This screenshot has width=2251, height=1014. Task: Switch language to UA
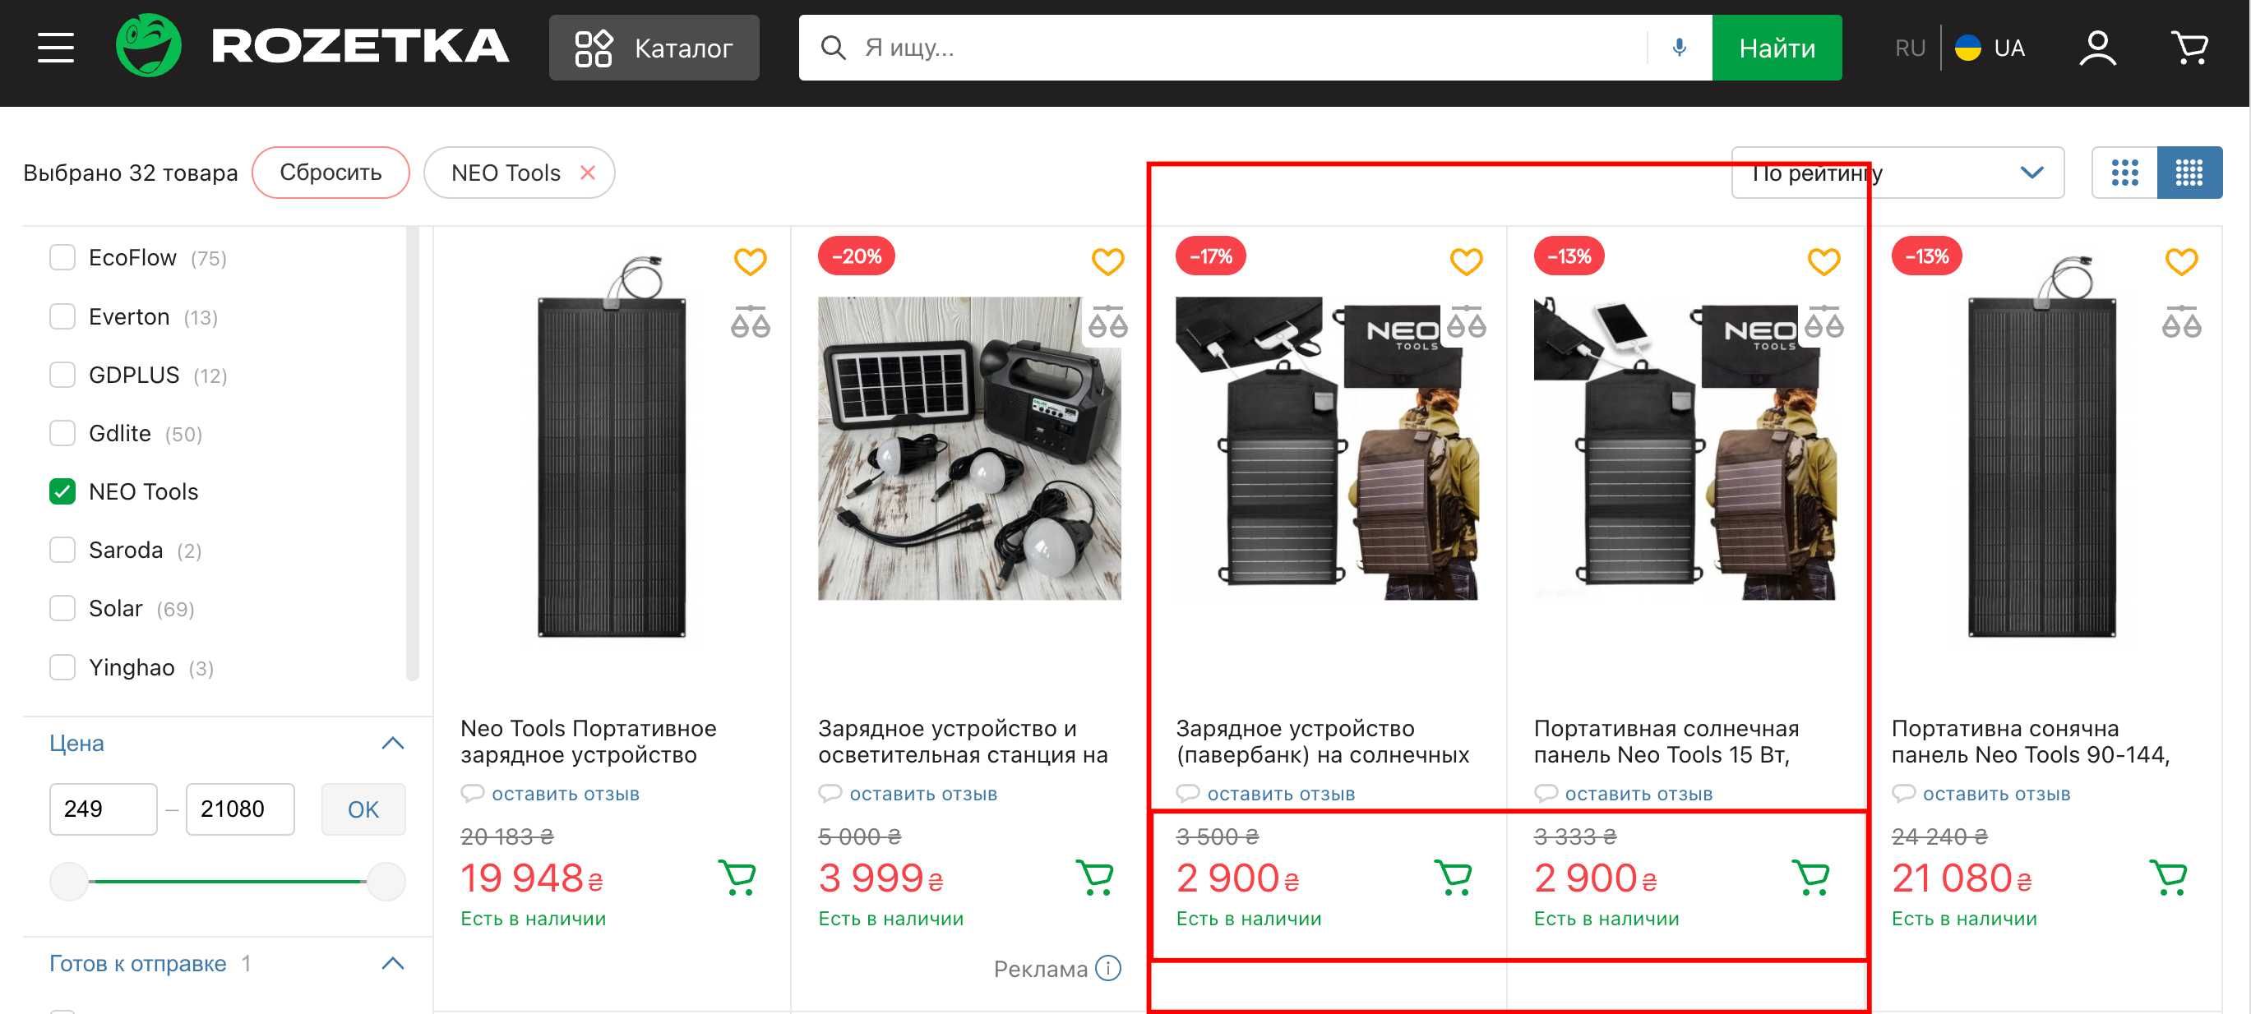(1990, 47)
